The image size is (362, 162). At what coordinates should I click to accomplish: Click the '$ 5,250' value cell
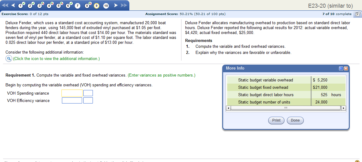point(320,80)
